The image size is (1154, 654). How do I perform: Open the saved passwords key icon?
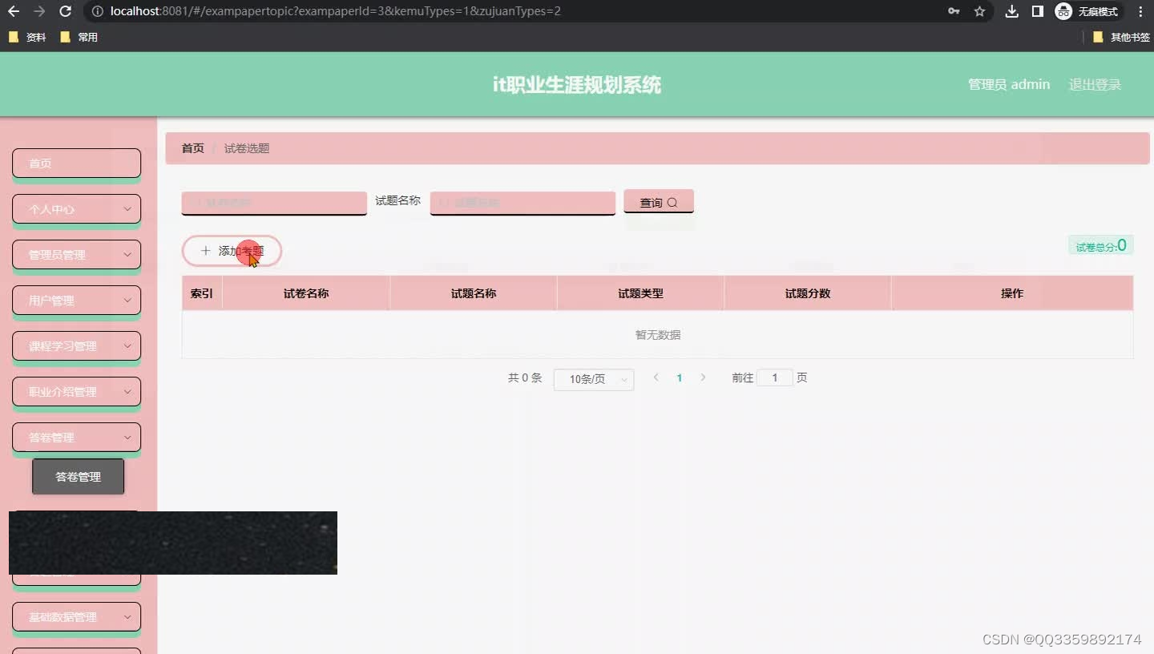click(954, 11)
